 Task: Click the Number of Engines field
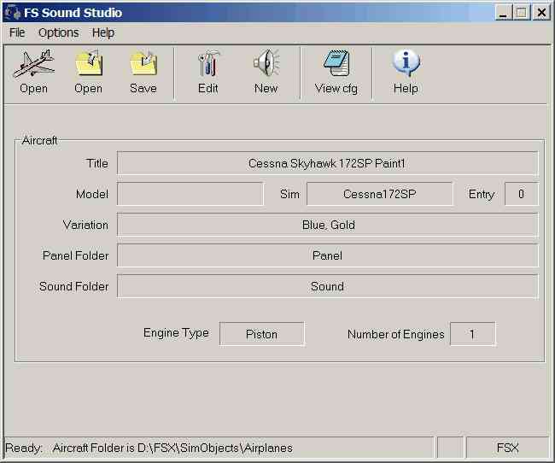coord(472,334)
